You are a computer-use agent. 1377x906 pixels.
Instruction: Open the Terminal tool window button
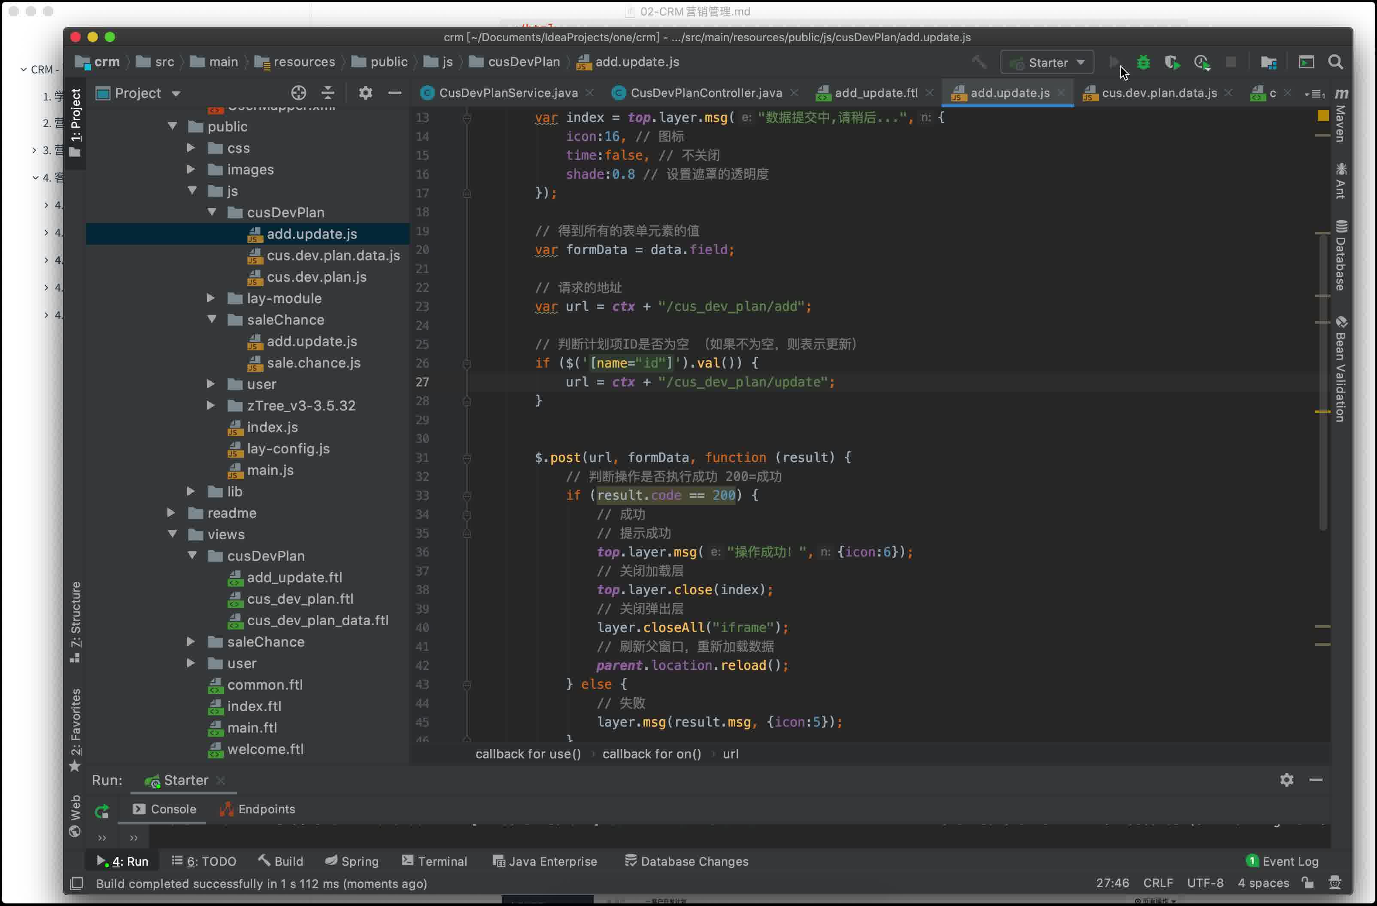coord(434,861)
